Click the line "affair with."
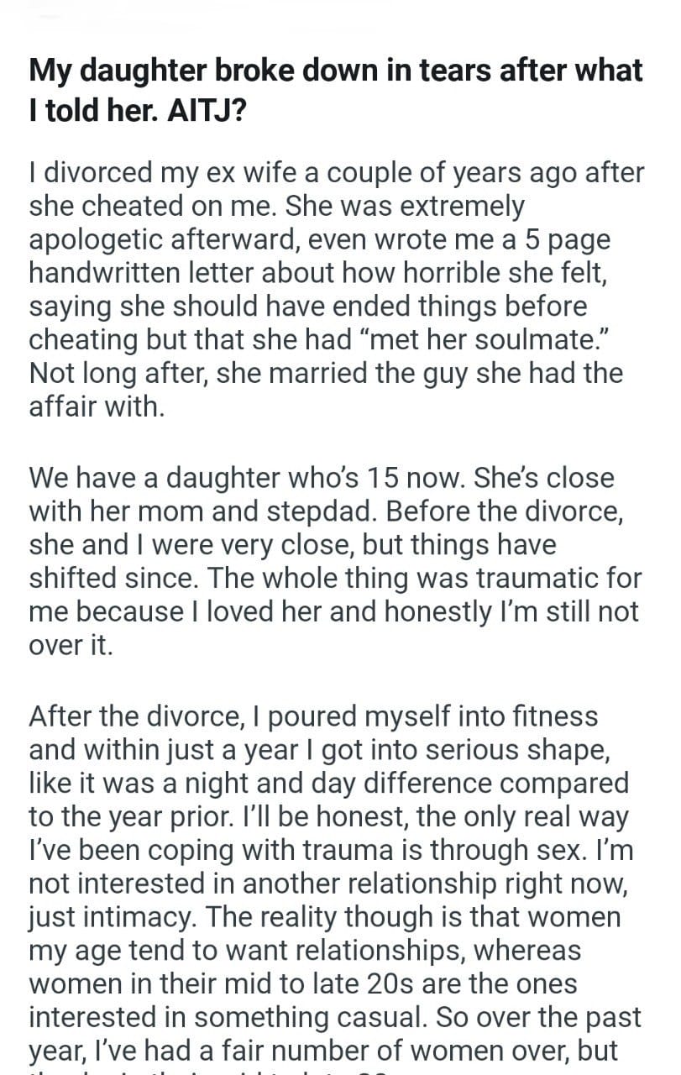681x1075 pixels. [94, 406]
